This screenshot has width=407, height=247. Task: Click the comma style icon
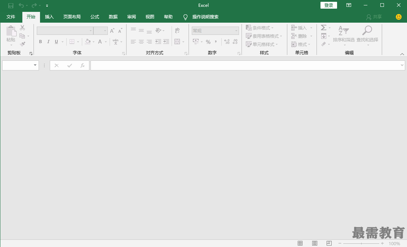click(216, 42)
